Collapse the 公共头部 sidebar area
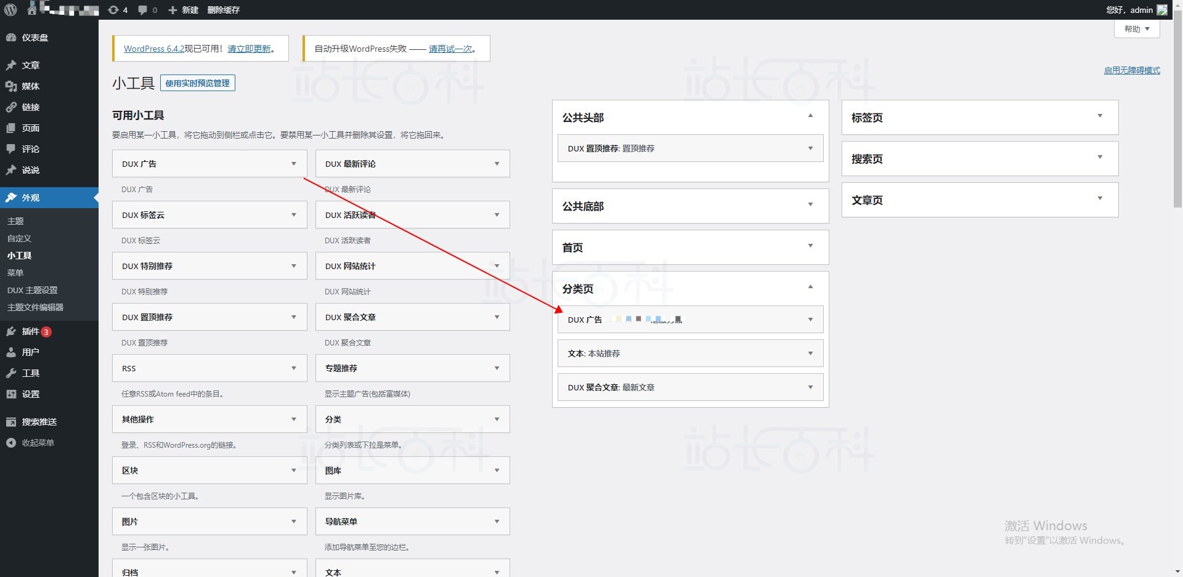Viewport: 1183px width, 577px height. [811, 116]
